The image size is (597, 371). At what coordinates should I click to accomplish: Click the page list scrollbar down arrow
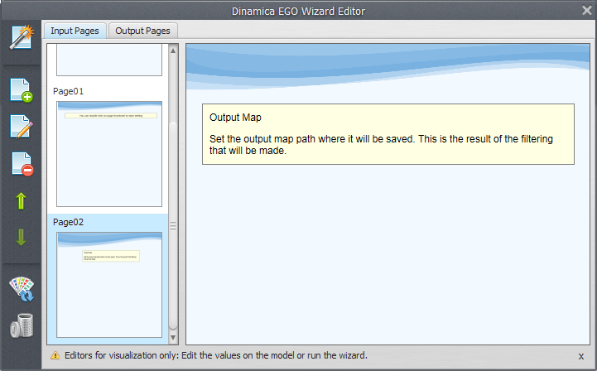click(173, 338)
